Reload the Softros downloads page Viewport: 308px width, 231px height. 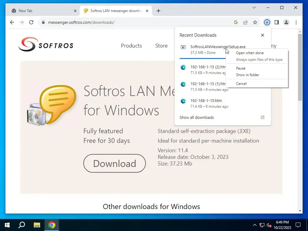click(31, 22)
